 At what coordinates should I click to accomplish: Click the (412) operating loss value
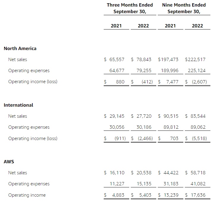tap(147, 82)
